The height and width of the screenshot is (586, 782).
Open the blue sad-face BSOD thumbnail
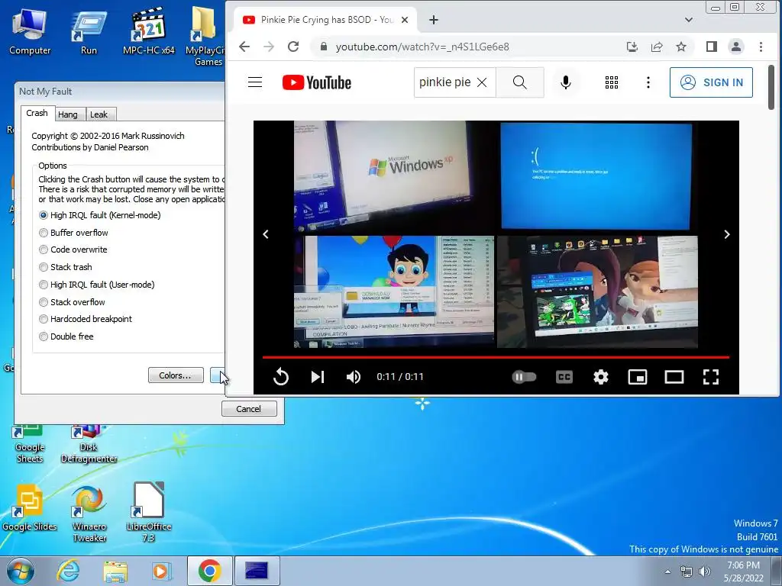pos(597,176)
